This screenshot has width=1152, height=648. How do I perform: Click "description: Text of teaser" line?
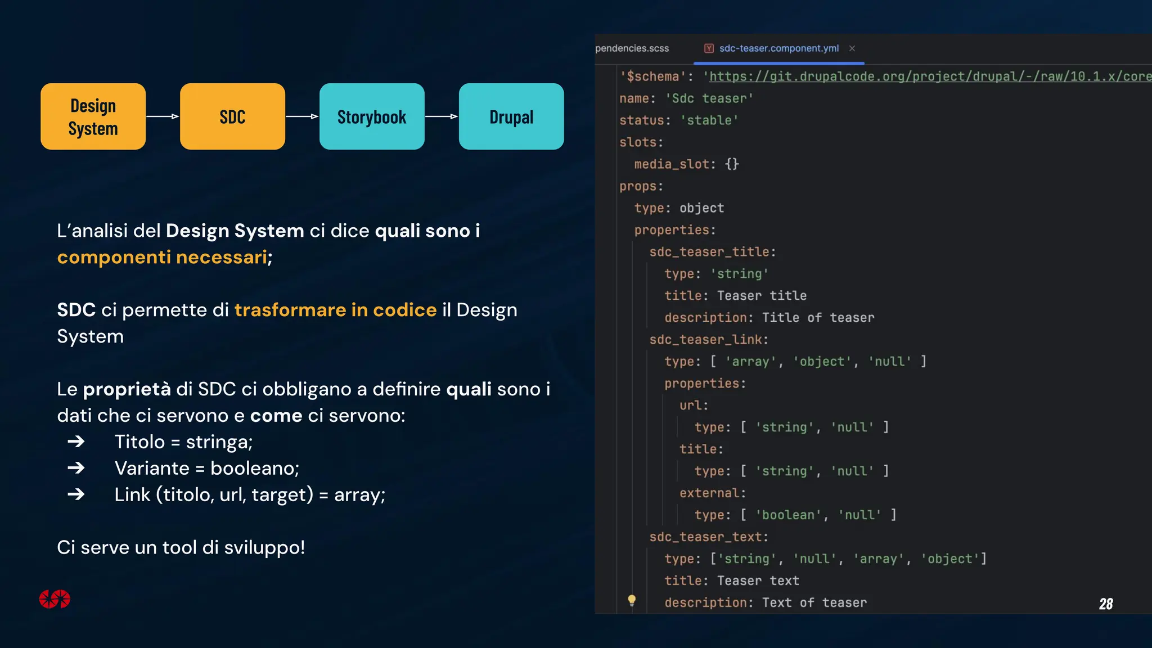(x=766, y=603)
